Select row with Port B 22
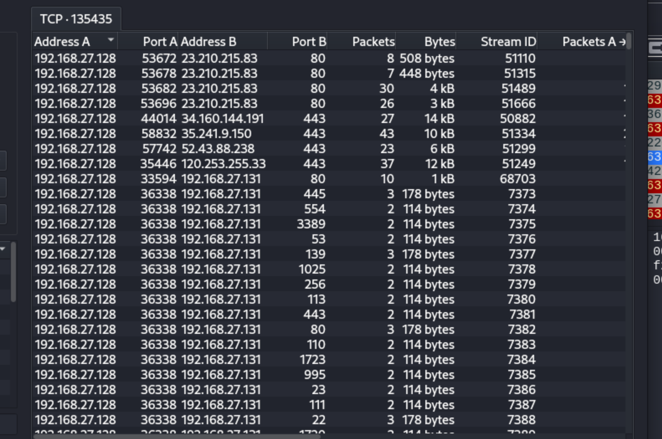The height and width of the screenshot is (439, 662). (329, 419)
